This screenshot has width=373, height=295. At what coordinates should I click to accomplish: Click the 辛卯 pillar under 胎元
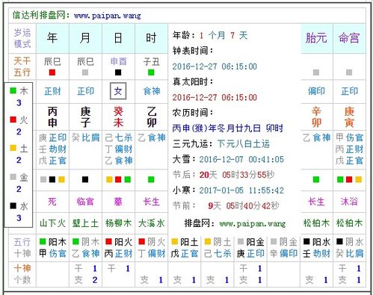pyautogui.click(x=316, y=117)
